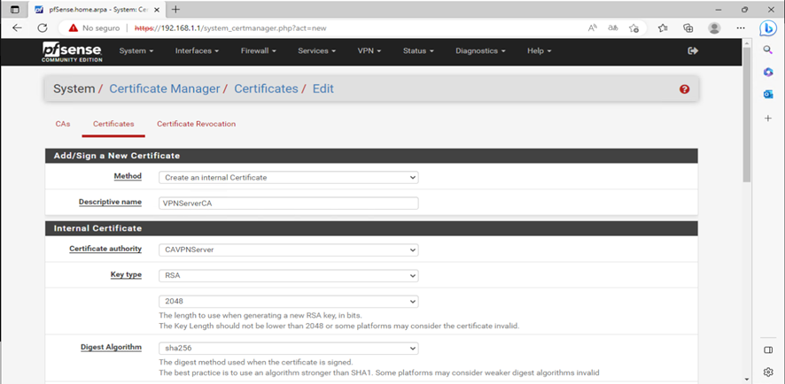Open the browser settings ellipsis menu
This screenshot has width=785, height=384.
pyautogui.click(x=741, y=28)
